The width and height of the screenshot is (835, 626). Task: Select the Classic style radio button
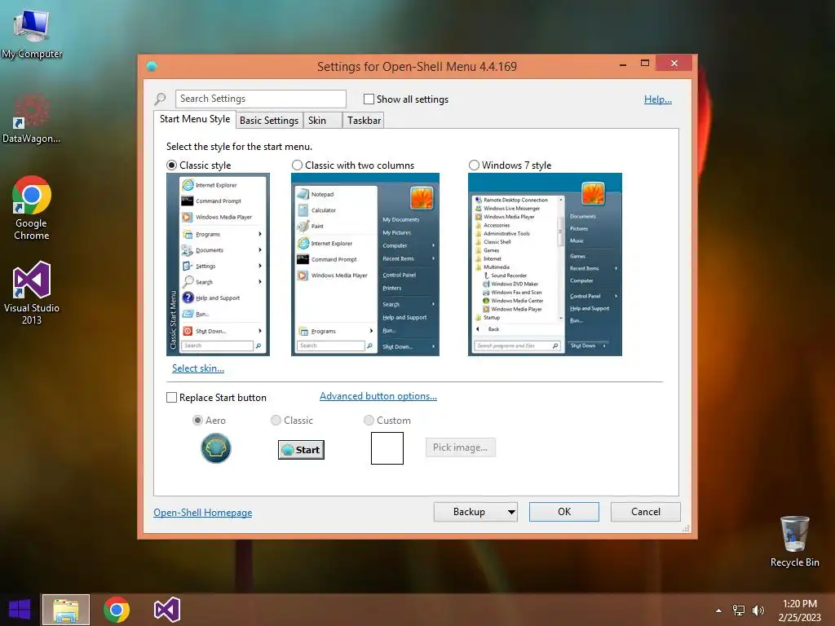[x=171, y=165]
